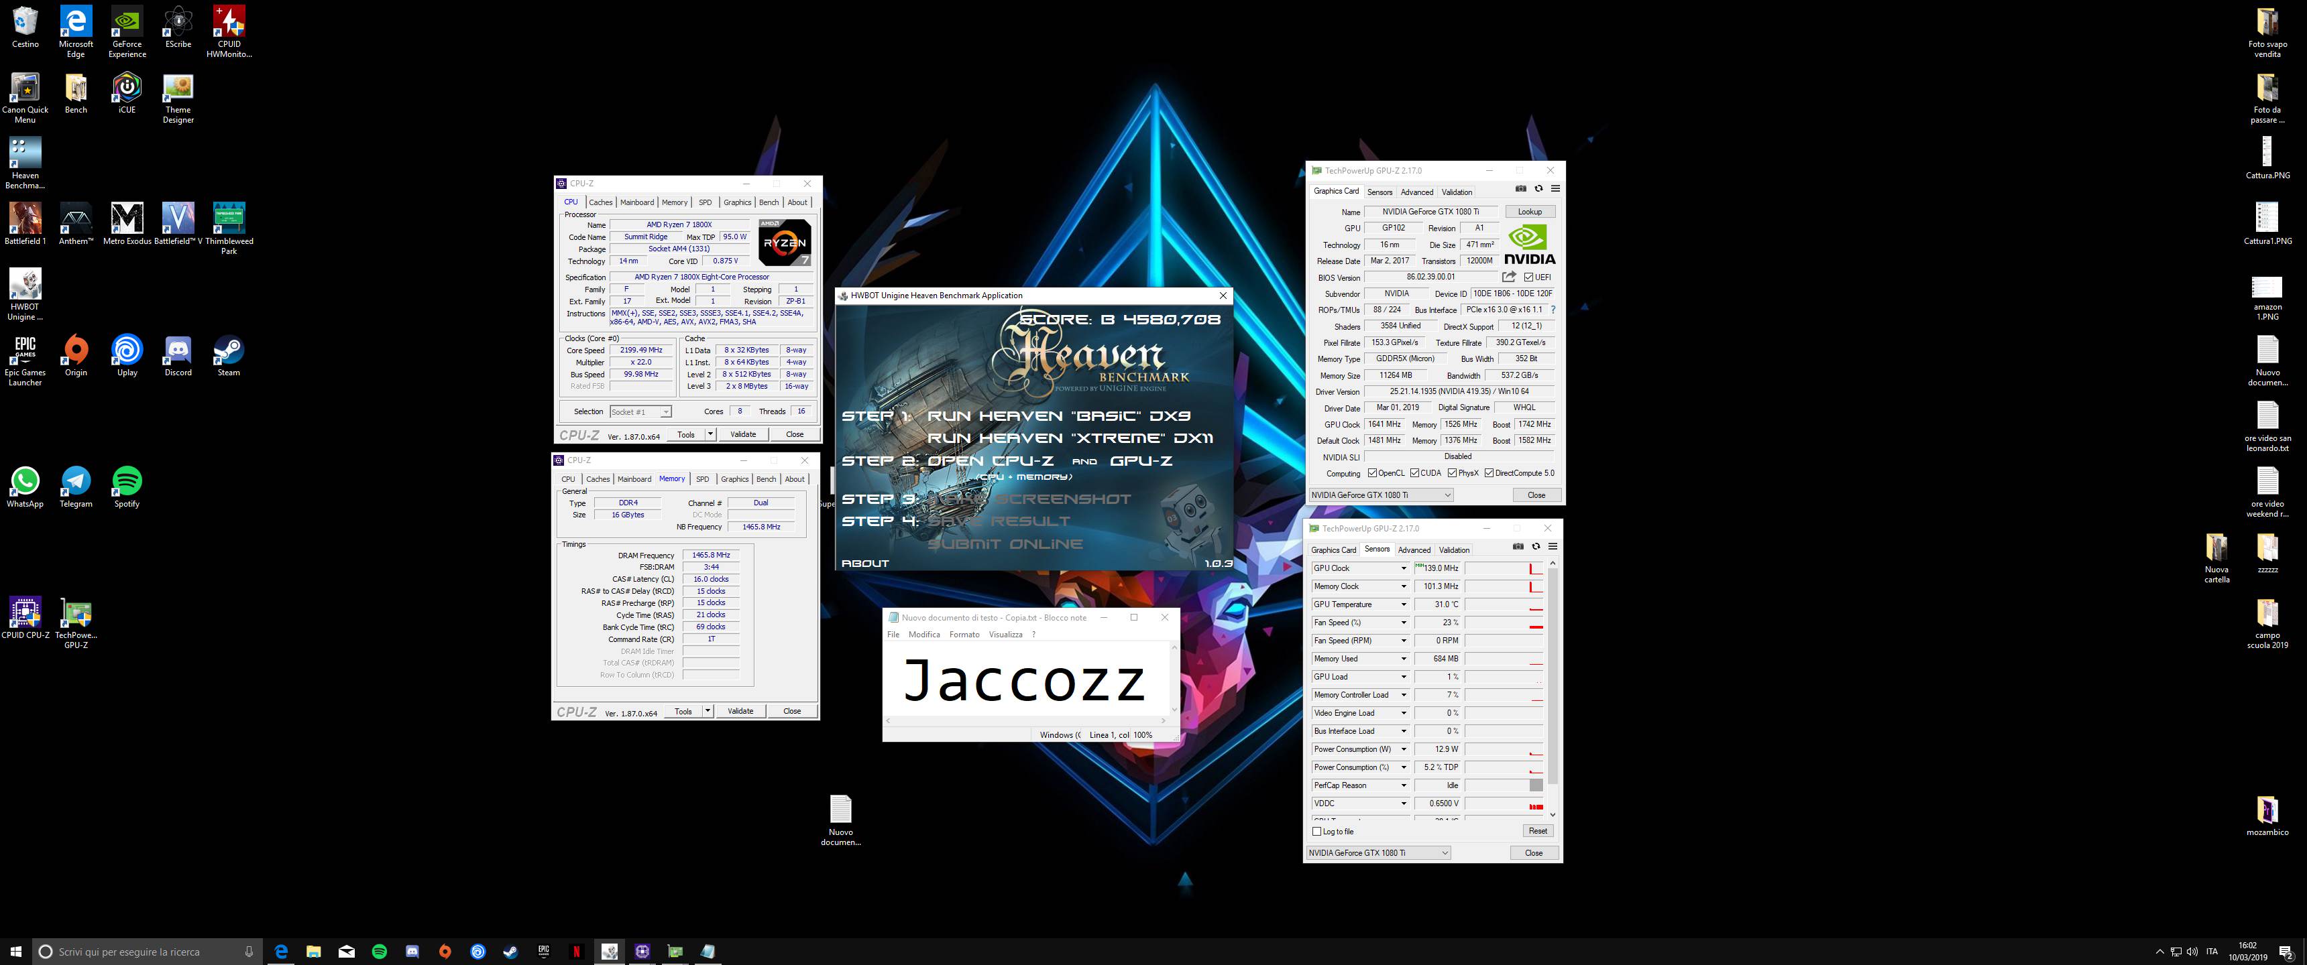
Task: Click screenshot camera icon in upper GPU-Z window
Action: pyautogui.click(x=1521, y=189)
